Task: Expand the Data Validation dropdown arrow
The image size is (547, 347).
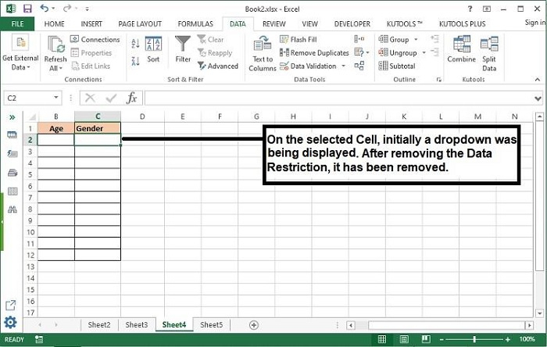Action: (x=344, y=66)
